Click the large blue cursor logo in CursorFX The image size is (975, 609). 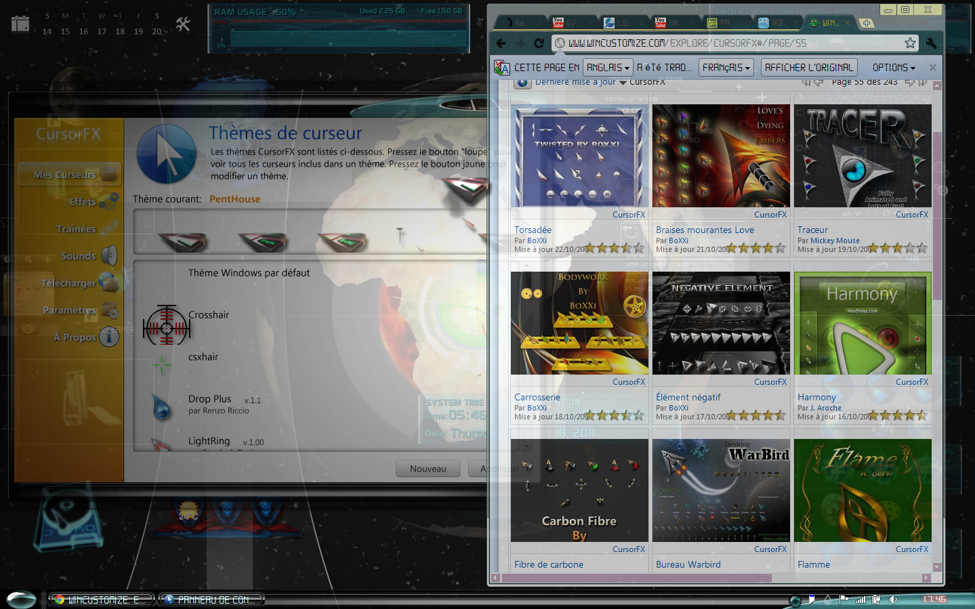(167, 154)
